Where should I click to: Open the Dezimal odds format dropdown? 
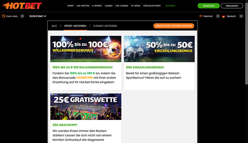pos(218,16)
